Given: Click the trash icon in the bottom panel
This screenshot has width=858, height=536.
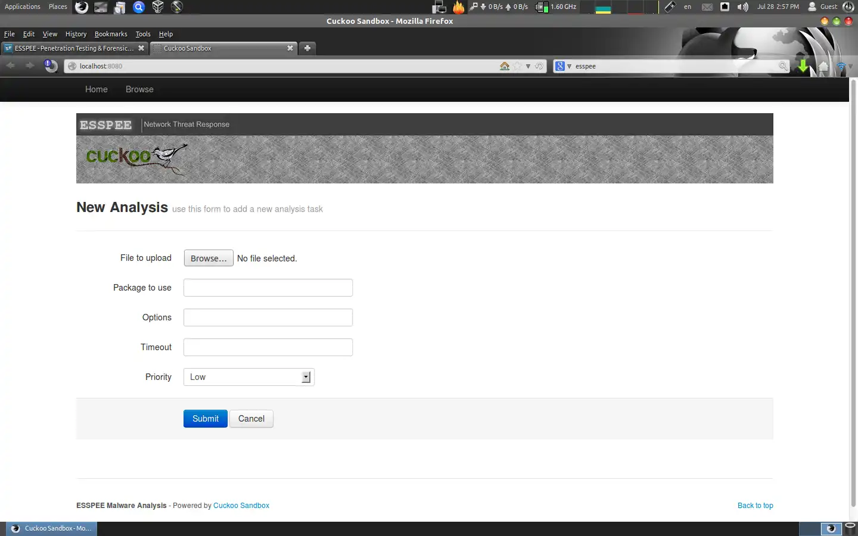Looking at the screenshot, I should [850, 528].
